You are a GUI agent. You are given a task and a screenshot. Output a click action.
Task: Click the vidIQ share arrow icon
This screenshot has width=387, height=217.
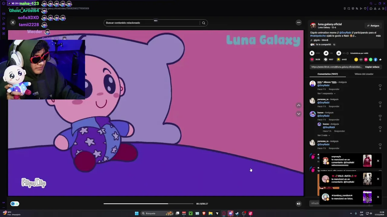pos(326,53)
